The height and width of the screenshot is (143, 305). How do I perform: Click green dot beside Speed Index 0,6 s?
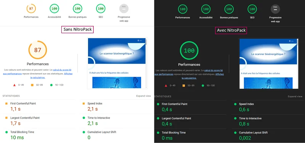pyautogui.click(x=235, y=104)
